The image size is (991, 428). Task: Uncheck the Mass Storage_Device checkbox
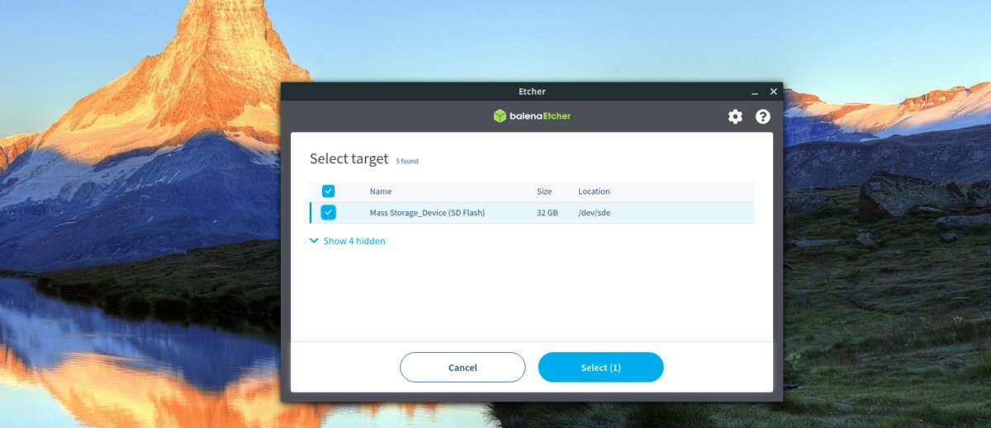click(x=329, y=212)
